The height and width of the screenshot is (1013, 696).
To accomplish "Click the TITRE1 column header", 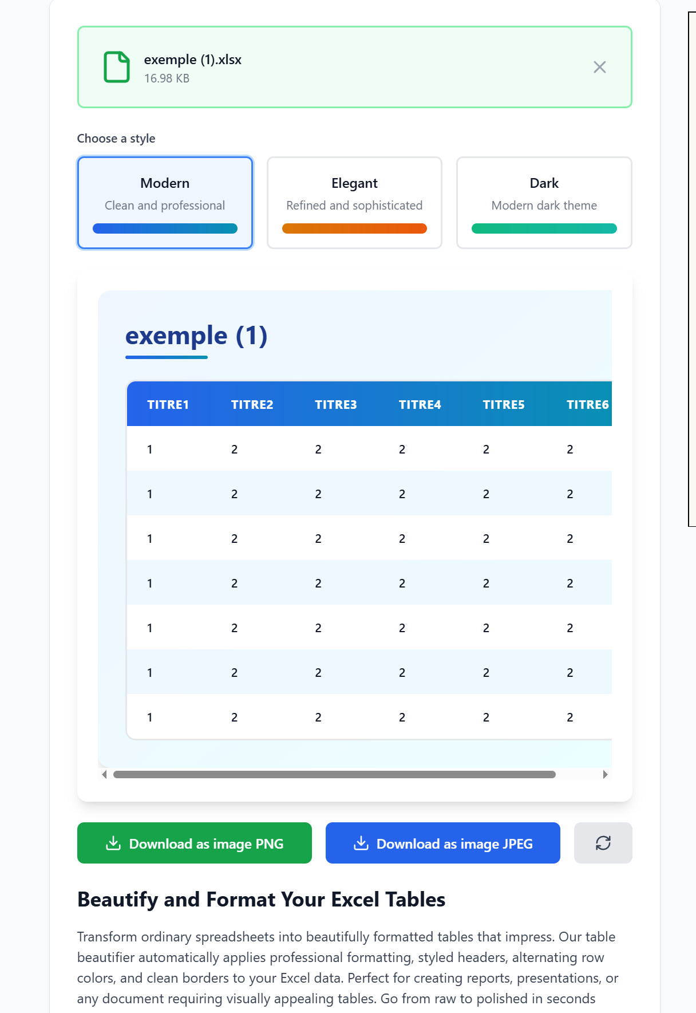I will pos(168,404).
